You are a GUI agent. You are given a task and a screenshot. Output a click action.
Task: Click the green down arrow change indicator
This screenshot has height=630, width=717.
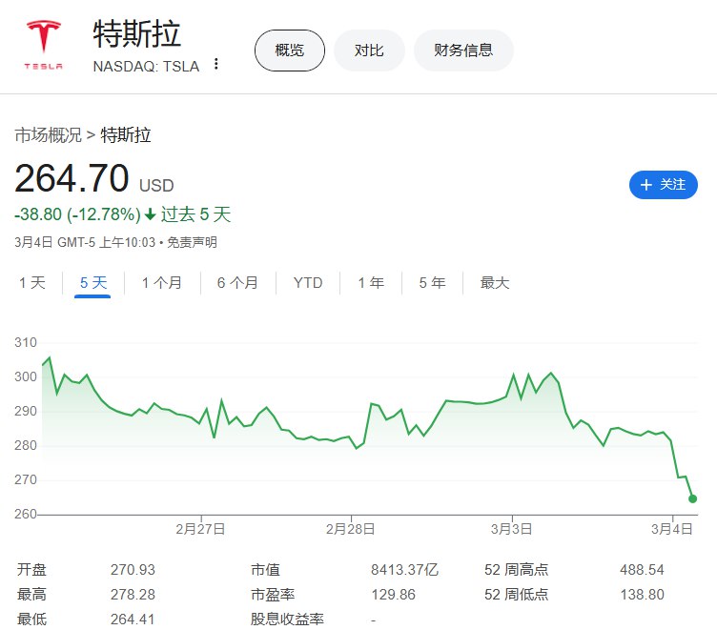tap(150, 214)
